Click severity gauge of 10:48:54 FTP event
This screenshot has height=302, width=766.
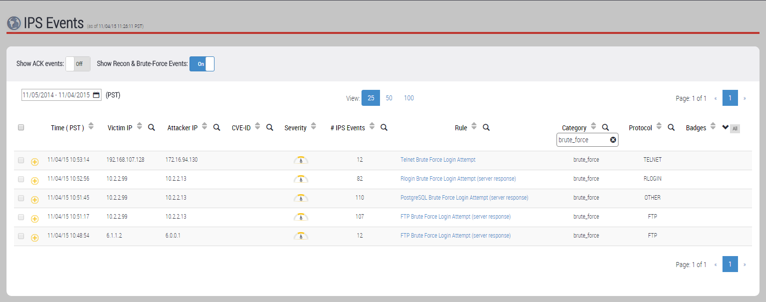pyautogui.click(x=300, y=236)
